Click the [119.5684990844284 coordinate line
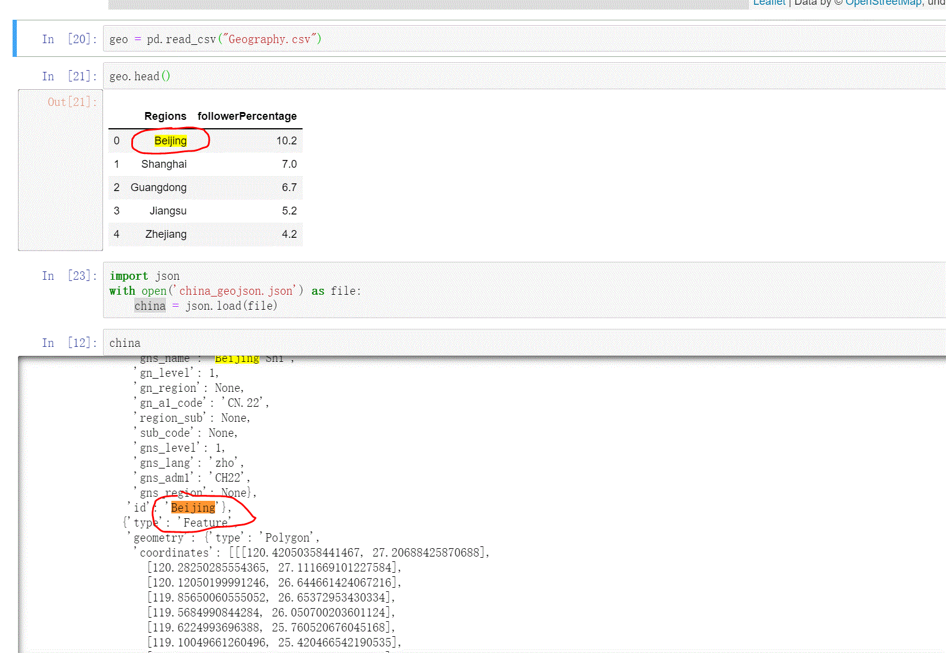 [271, 612]
